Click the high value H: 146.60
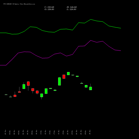This screenshot has width=139, height=139. (x=71, y=7)
